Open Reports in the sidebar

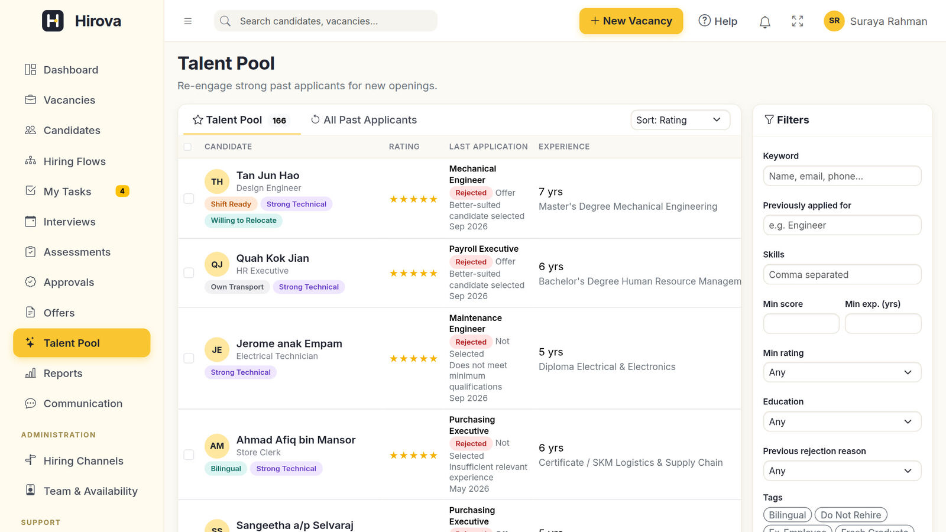click(x=82, y=373)
